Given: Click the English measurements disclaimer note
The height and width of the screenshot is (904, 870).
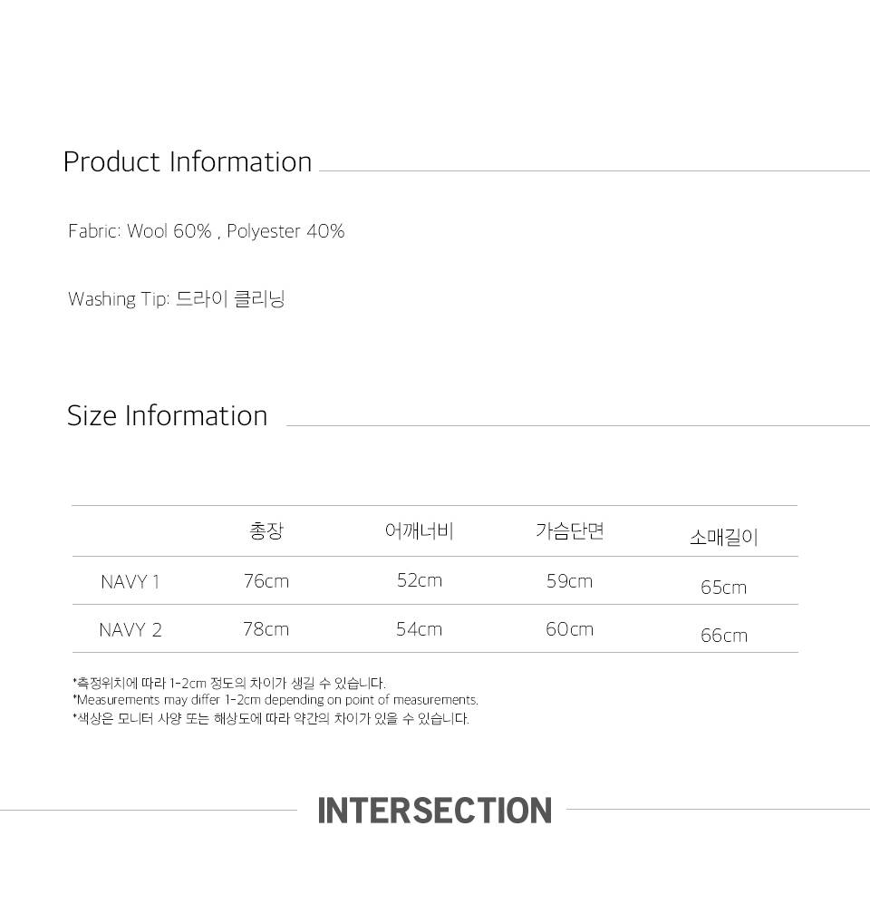Looking at the screenshot, I should click(x=275, y=700).
